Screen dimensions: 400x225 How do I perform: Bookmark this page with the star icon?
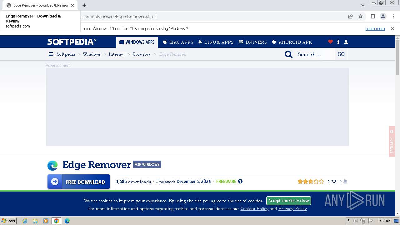click(361, 16)
